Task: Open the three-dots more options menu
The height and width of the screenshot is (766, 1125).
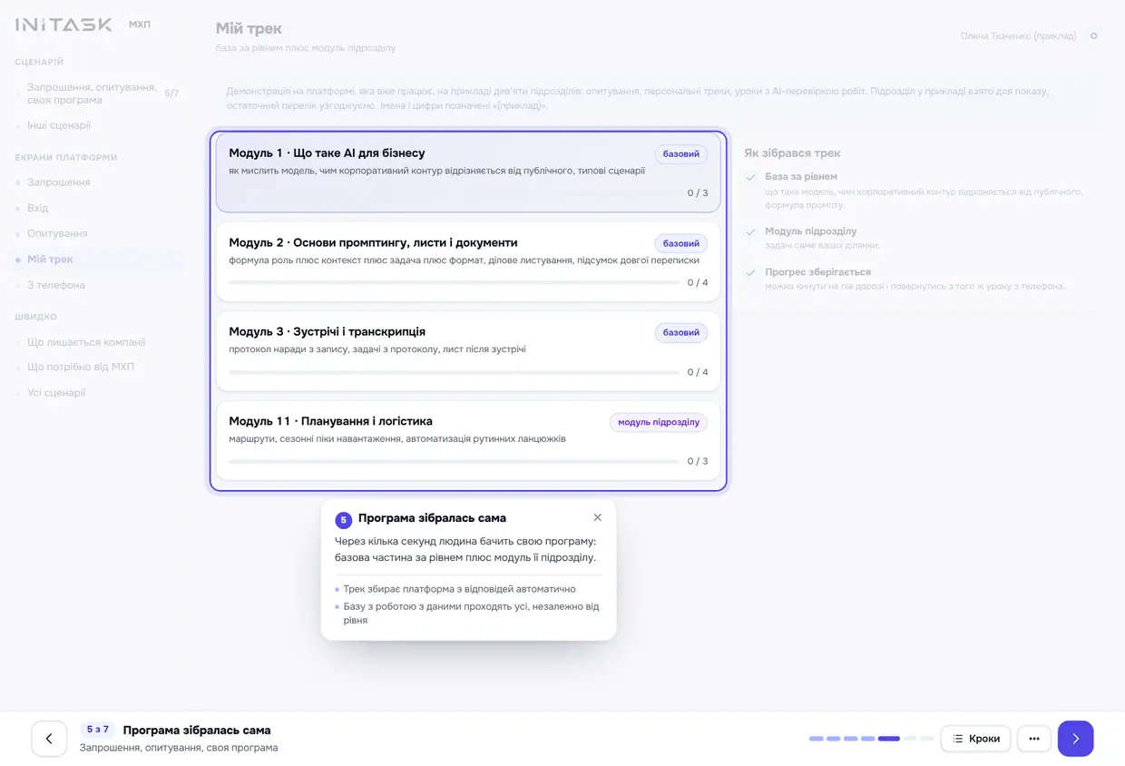Action: click(1034, 739)
